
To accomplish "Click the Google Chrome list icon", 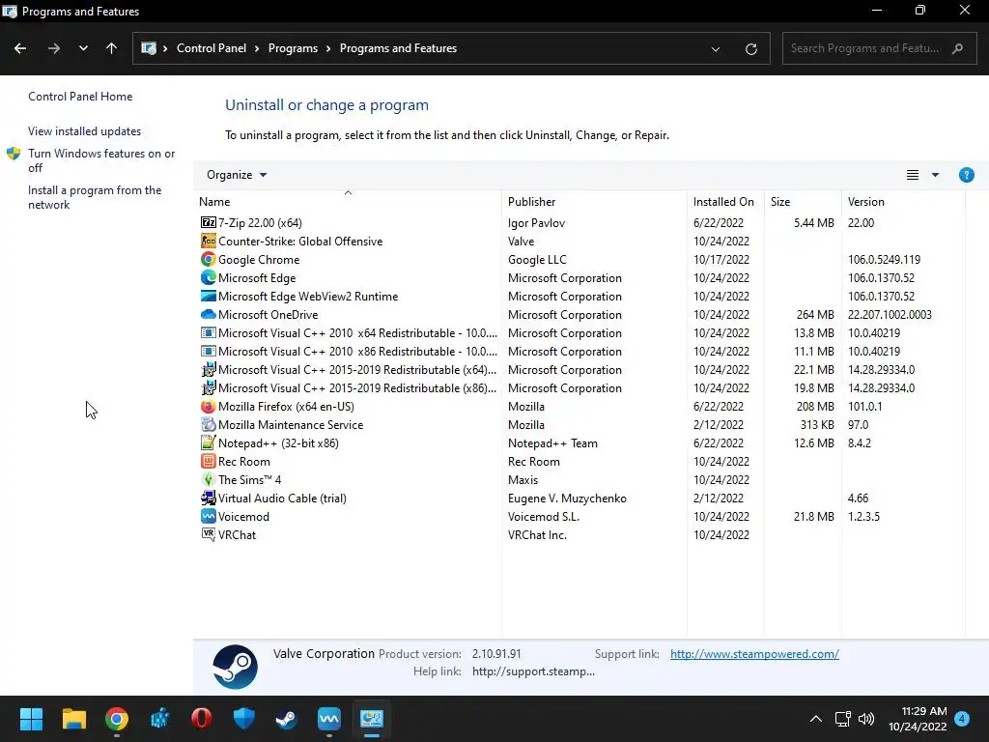I will (209, 259).
